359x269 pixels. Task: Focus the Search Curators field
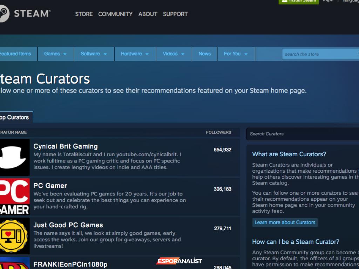302,134
